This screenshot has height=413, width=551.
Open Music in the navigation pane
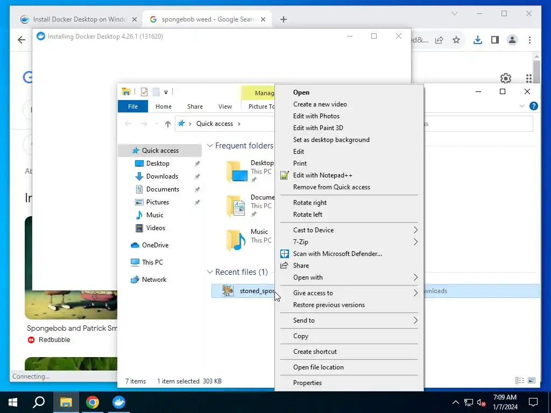pyautogui.click(x=154, y=215)
